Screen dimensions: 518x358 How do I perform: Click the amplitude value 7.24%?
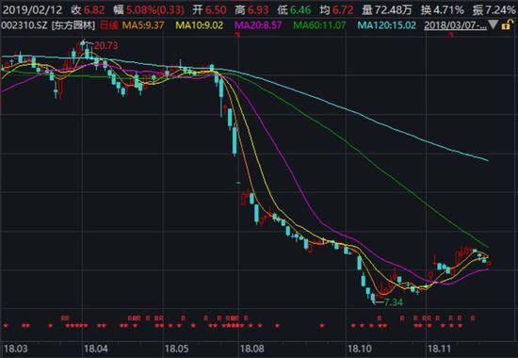[500, 10]
